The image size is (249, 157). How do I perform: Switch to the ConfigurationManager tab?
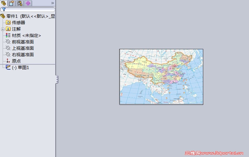click(x=20, y=3)
